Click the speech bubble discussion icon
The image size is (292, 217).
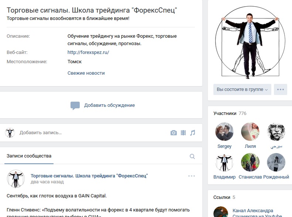tap(75, 105)
